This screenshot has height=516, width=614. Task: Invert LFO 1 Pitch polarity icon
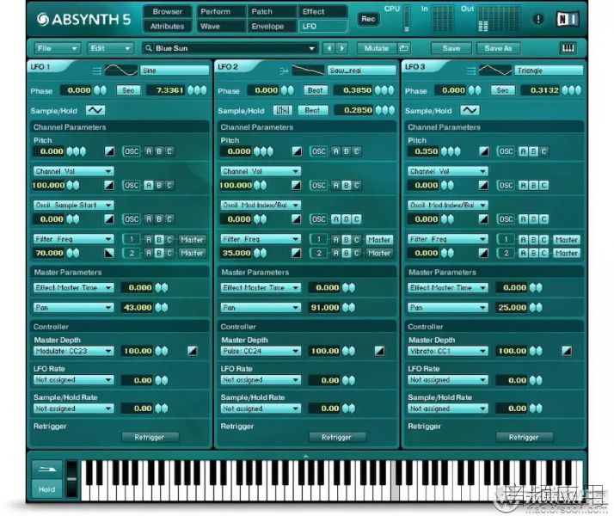[x=110, y=151]
